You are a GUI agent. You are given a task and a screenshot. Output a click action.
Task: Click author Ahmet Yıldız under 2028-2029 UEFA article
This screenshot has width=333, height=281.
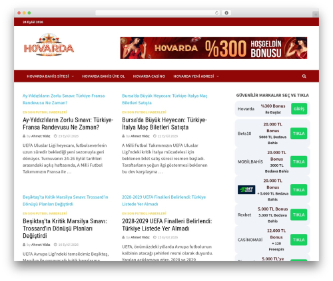[140, 237]
